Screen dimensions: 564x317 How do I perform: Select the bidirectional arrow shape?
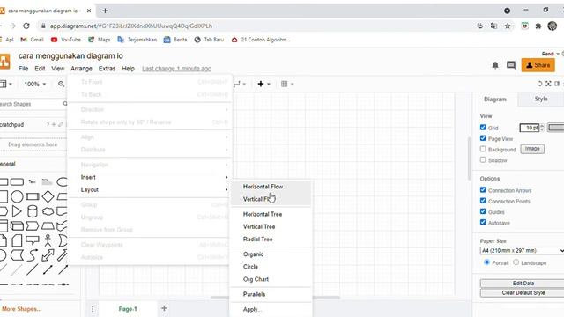pyautogui.click(x=48, y=255)
